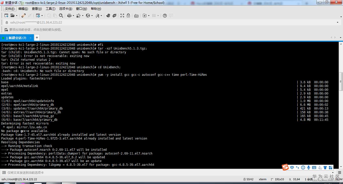This screenshot has width=343, height=184.
Task: Add a new tab with plus button
Action: 37,37
